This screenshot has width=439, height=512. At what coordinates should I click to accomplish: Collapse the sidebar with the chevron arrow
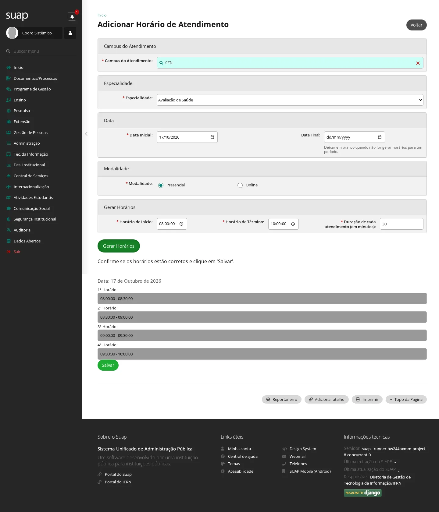point(86,134)
